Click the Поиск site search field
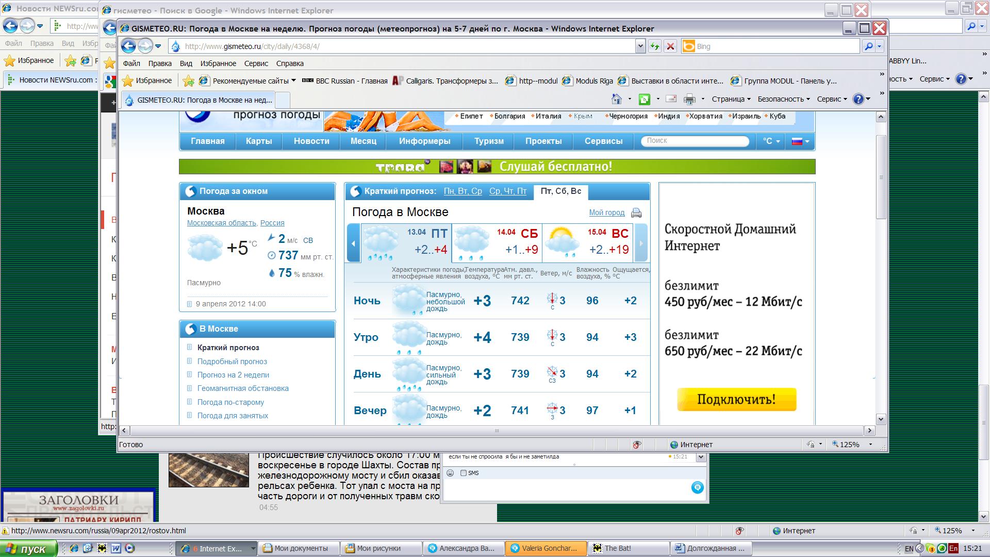The height and width of the screenshot is (557, 990). (695, 141)
